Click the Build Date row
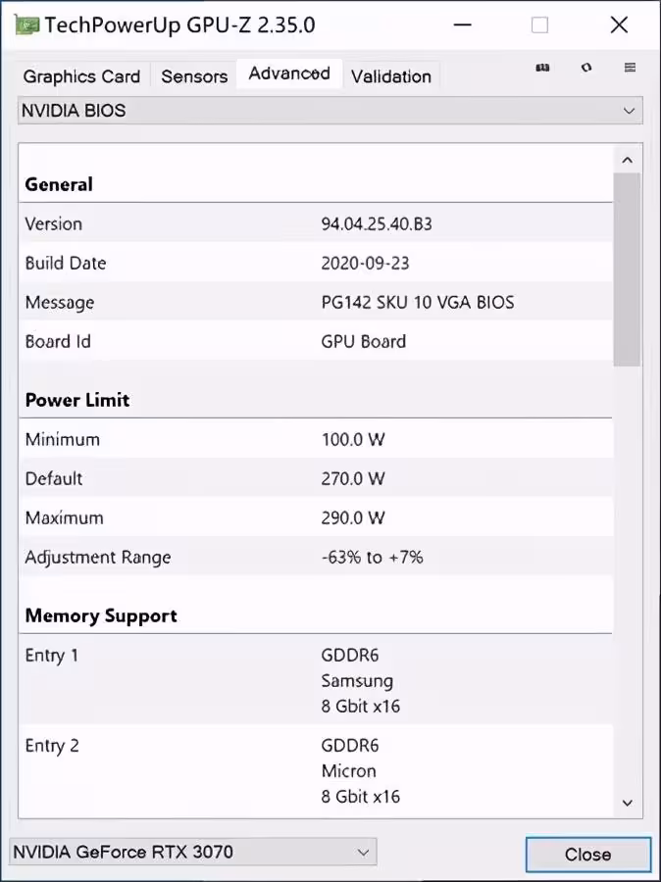This screenshot has height=882, width=661. pyautogui.click(x=314, y=263)
